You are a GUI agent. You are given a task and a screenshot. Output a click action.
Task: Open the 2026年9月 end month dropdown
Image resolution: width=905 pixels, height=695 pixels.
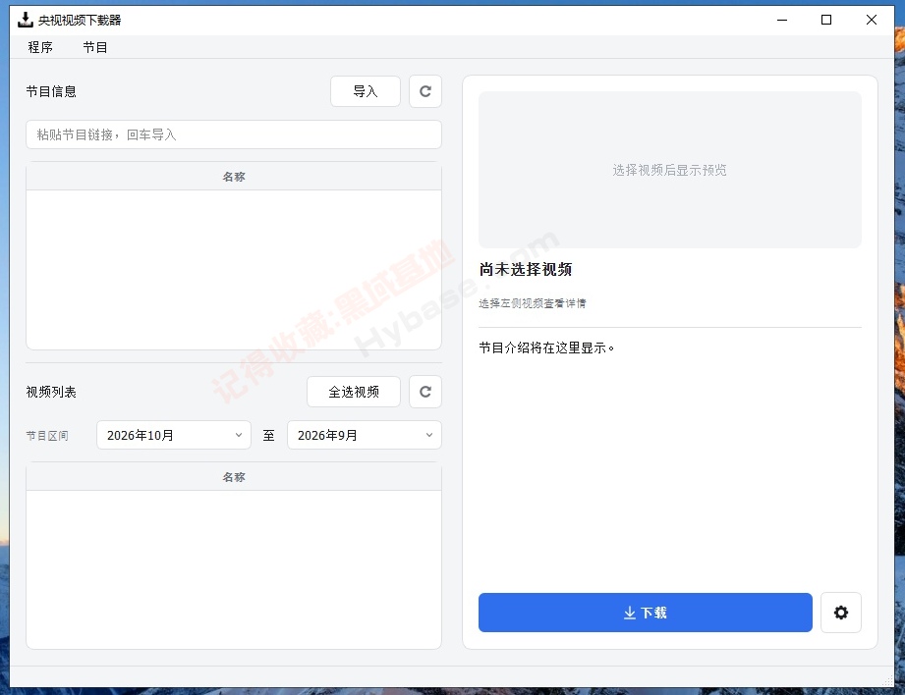[365, 435]
